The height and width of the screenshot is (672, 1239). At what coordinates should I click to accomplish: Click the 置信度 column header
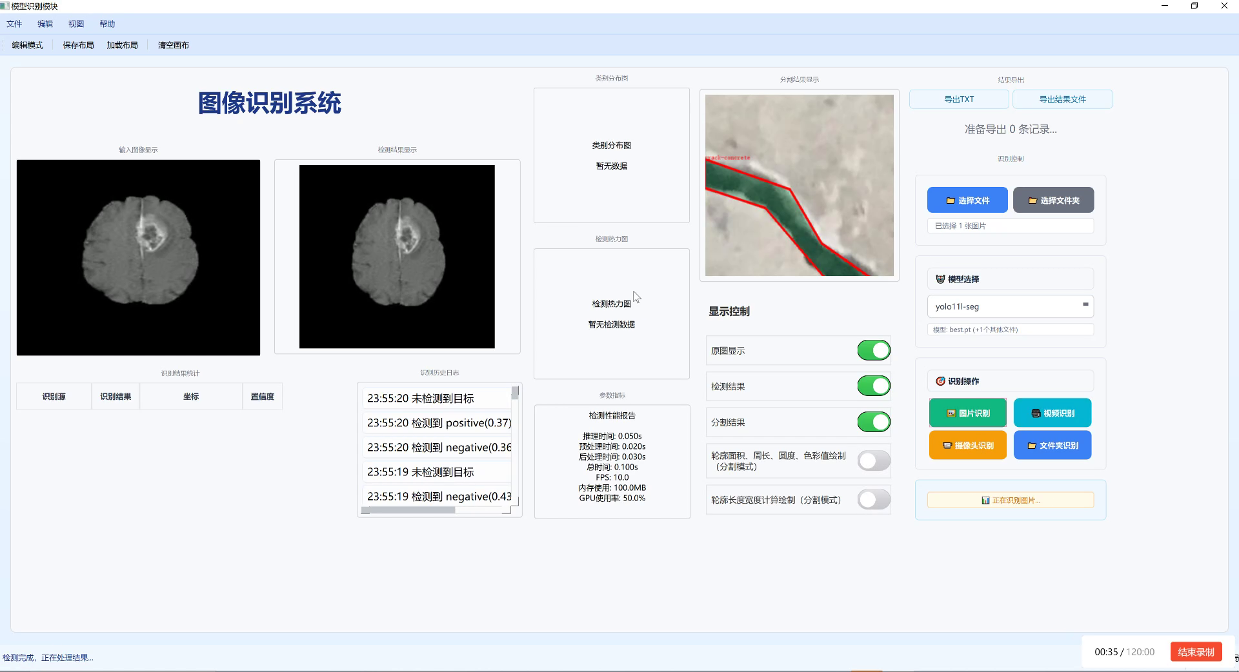click(x=262, y=397)
